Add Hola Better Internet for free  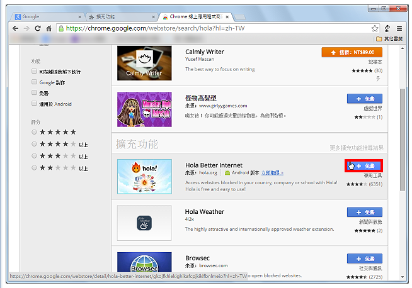pyautogui.click(x=363, y=166)
